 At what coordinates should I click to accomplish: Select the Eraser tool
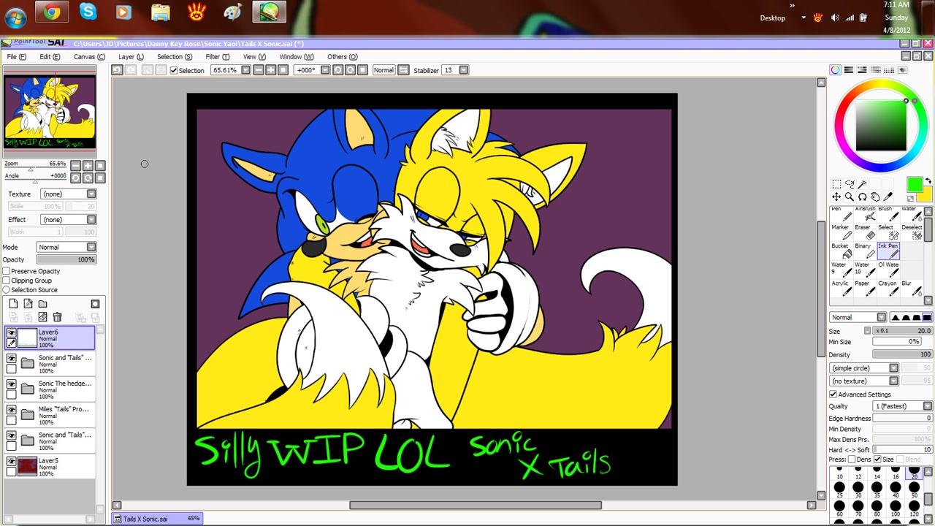864,232
